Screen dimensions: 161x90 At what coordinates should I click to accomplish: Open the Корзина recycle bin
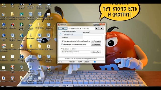pos(22,68)
